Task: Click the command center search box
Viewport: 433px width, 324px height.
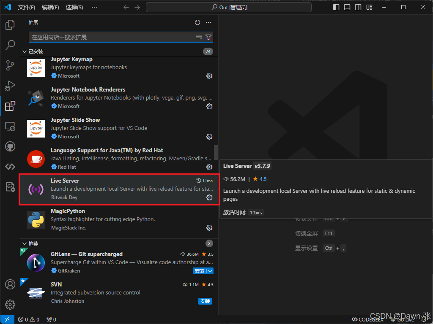Action: pyautogui.click(x=229, y=8)
